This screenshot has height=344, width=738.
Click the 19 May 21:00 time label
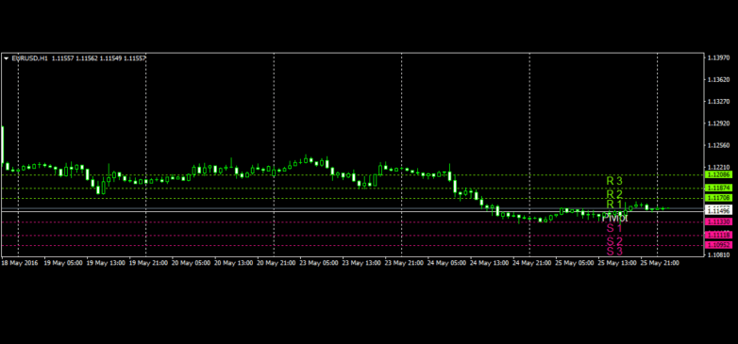148,263
